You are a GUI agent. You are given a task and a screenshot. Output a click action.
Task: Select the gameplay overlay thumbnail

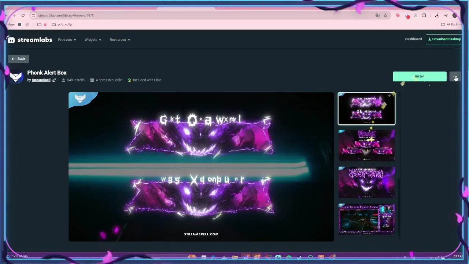coord(366,219)
